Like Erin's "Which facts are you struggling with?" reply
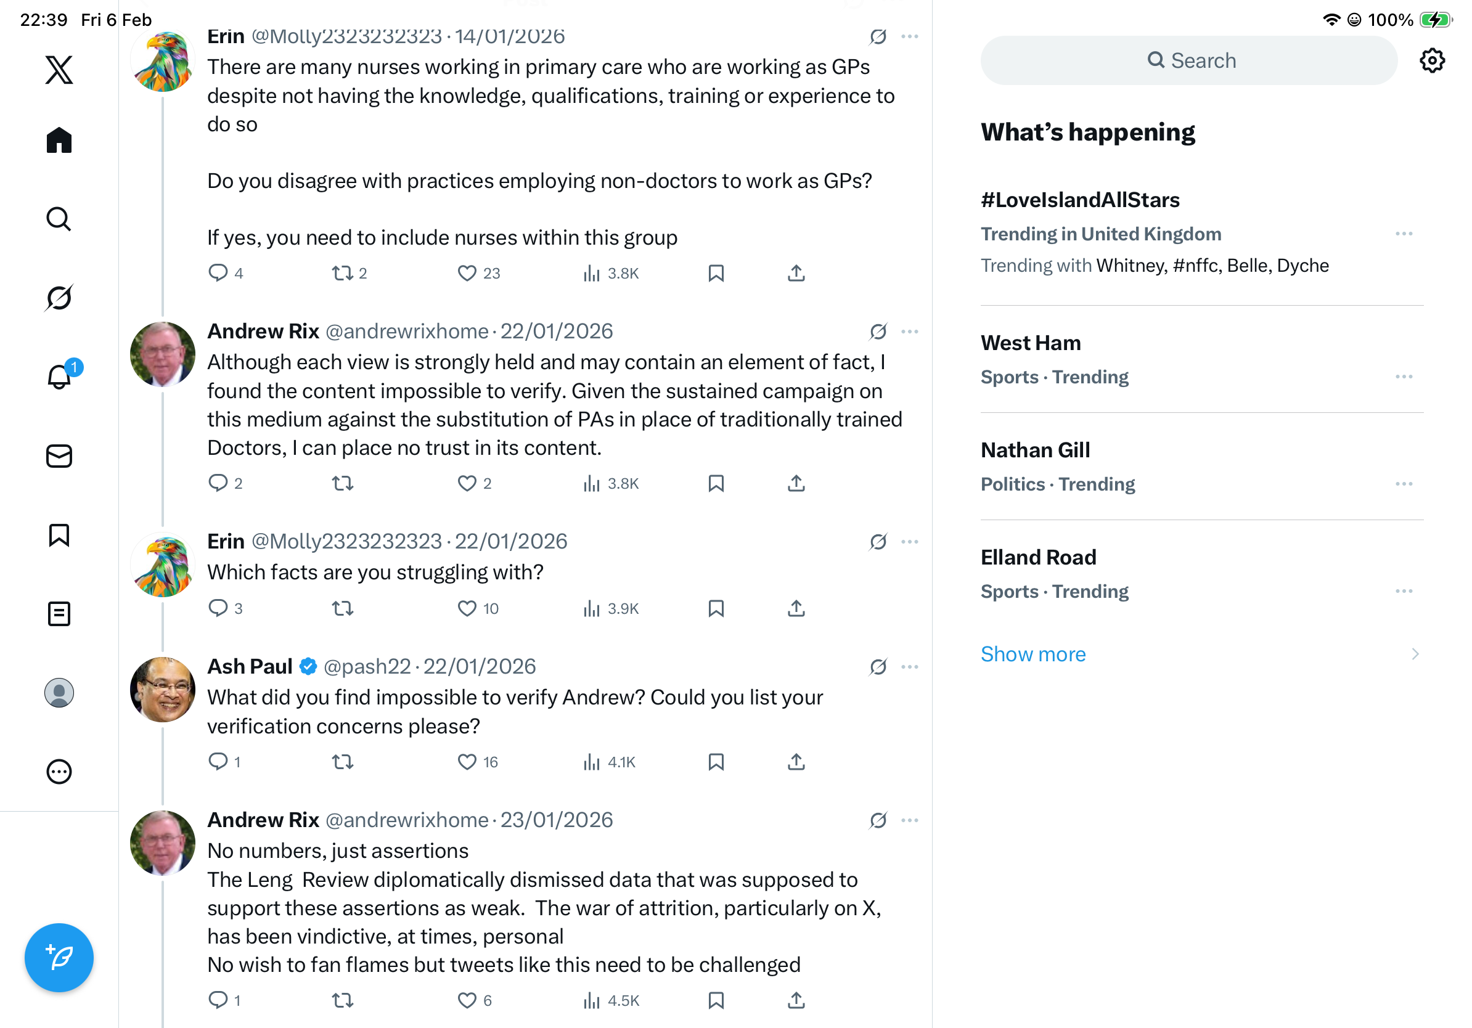The width and height of the screenshot is (1472, 1028). [x=467, y=608]
